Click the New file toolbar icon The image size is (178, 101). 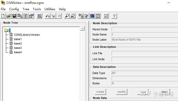(x=3, y=16)
